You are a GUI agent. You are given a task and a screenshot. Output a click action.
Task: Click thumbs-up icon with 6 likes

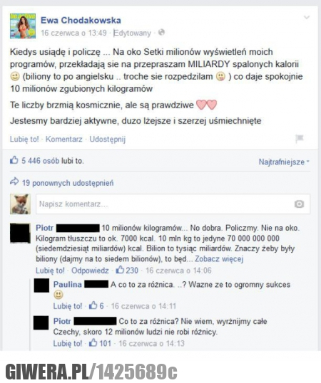93,305
